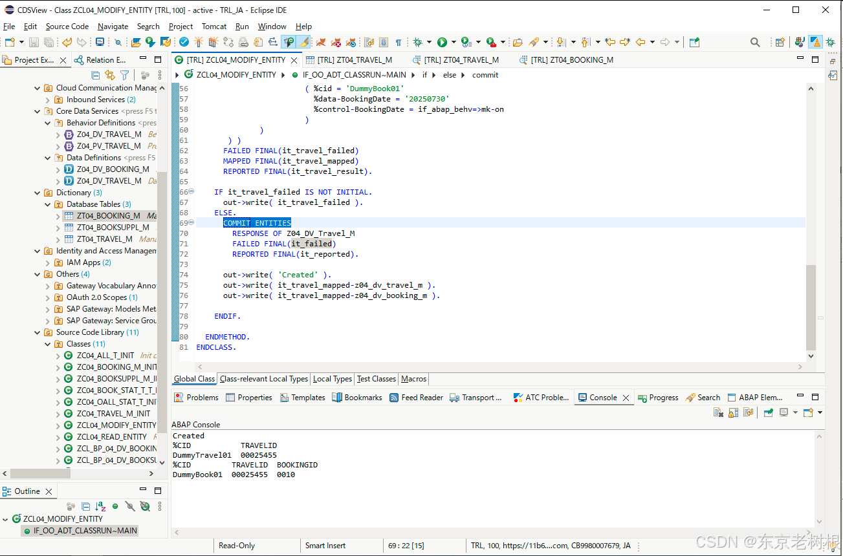Viewport: 843px width, 556px height.
Task: Select the Local Types editor tab
Action: 332,379
